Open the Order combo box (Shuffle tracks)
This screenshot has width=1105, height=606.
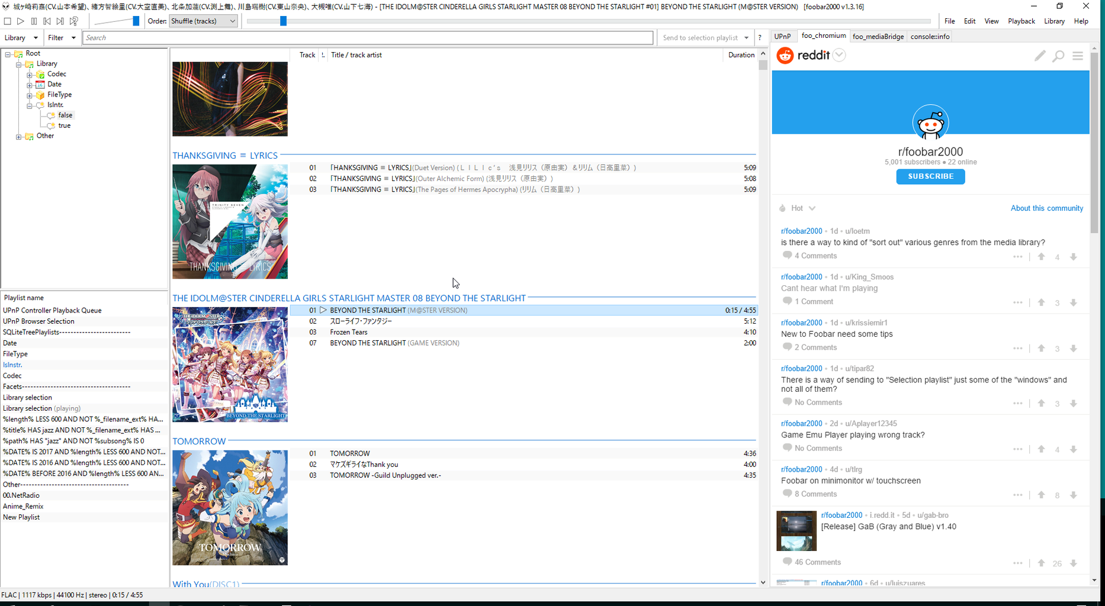pyautogui.click(x=203, y=21)
